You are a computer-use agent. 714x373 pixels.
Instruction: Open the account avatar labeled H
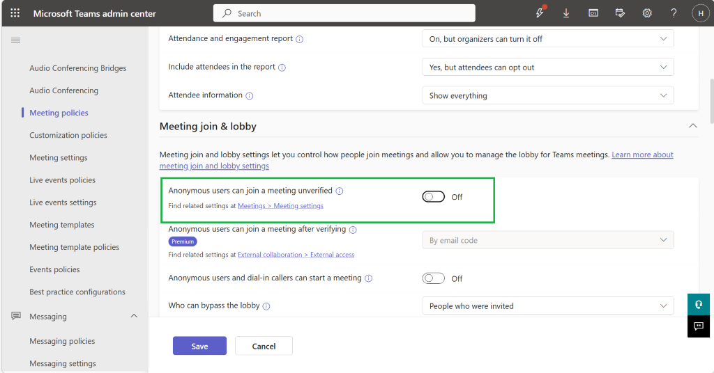[700, 13]
